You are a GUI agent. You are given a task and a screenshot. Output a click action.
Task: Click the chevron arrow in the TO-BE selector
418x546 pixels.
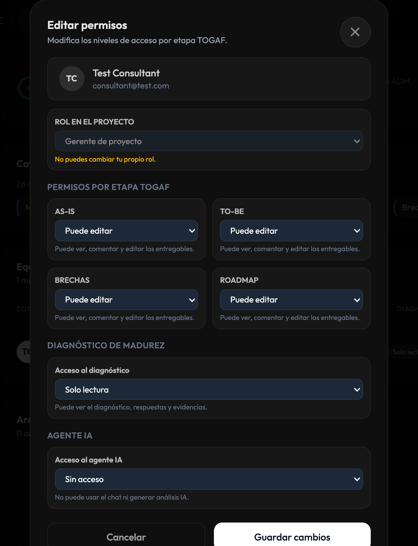click(357, 231)
